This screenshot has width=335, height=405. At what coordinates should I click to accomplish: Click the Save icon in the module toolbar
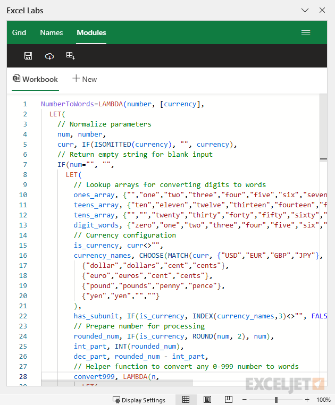28,56
